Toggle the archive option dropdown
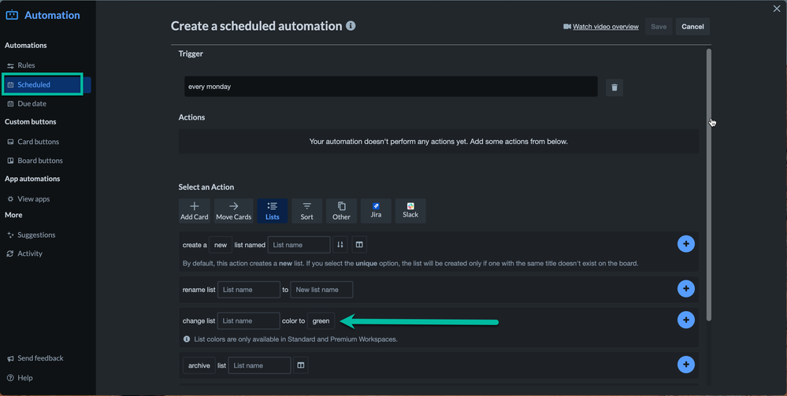787x396 pixels. [x=199, y=365]
